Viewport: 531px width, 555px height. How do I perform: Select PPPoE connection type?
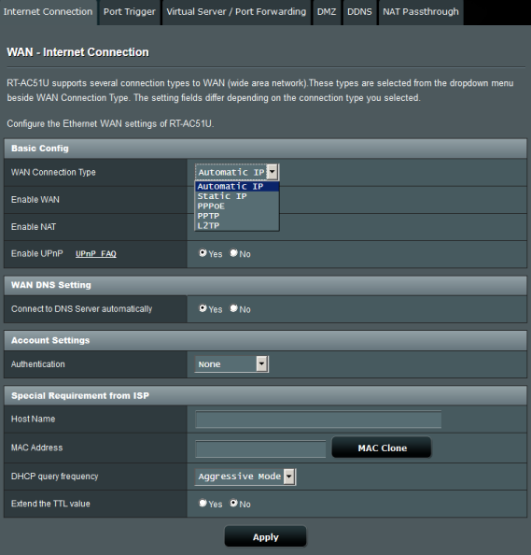click(x=237, y=206)
